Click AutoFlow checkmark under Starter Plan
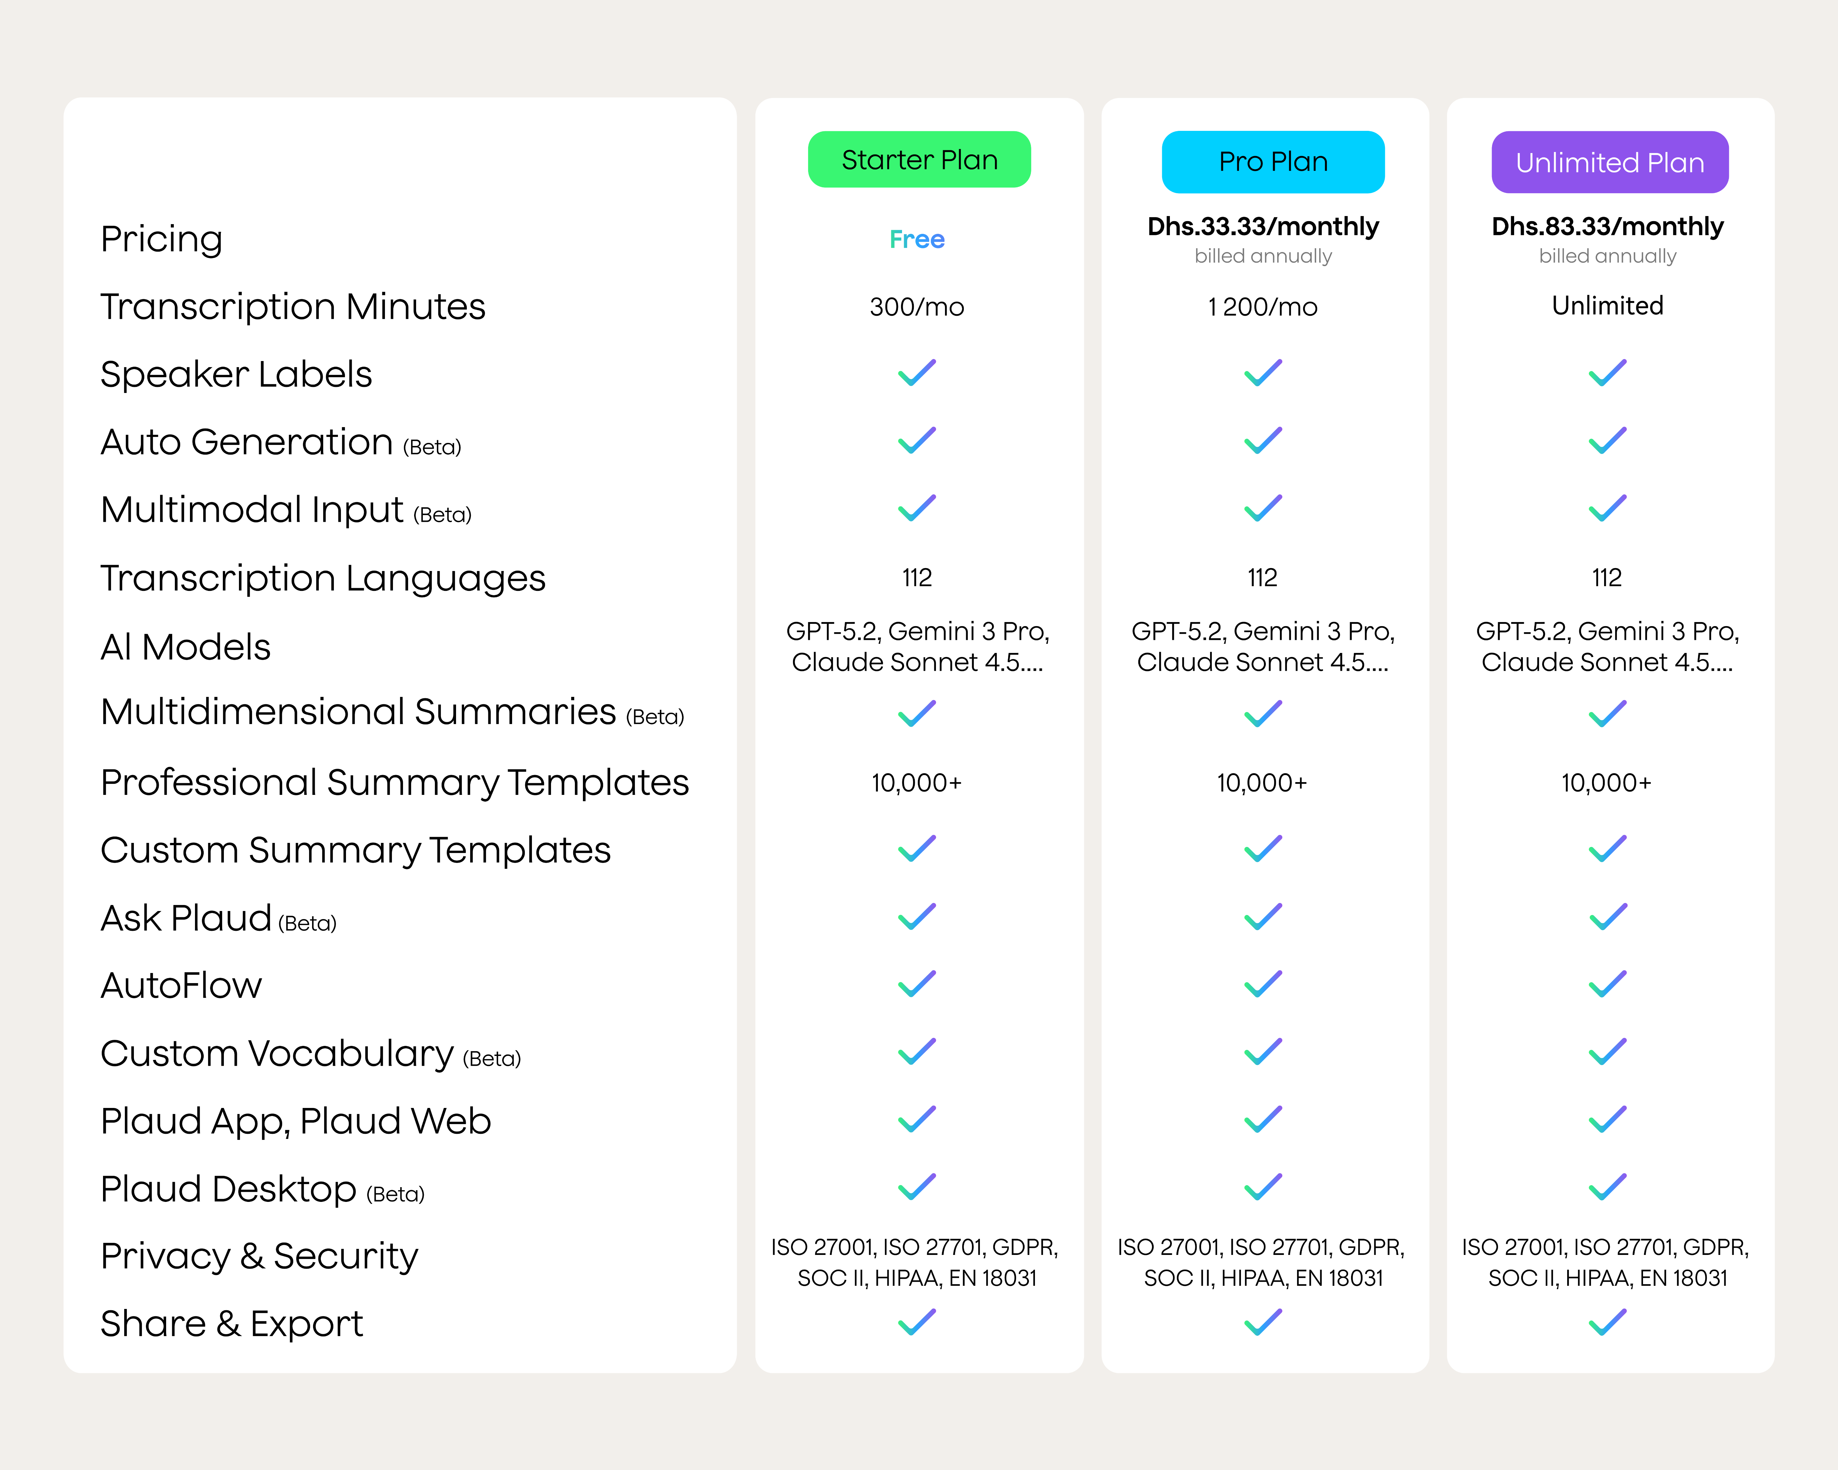This screenshot has height=1470, width=1838. 916,984
